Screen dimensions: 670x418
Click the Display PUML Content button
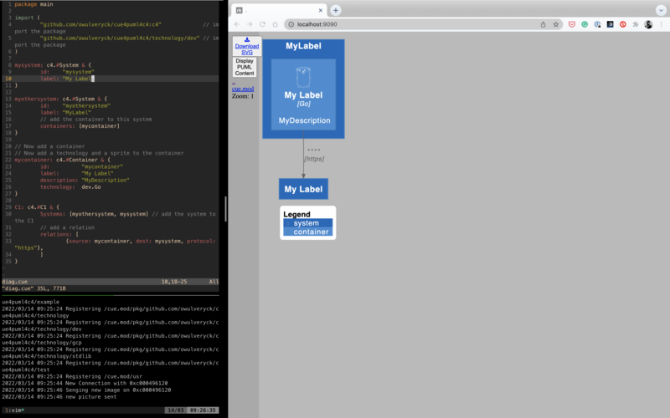pos(245,67)
